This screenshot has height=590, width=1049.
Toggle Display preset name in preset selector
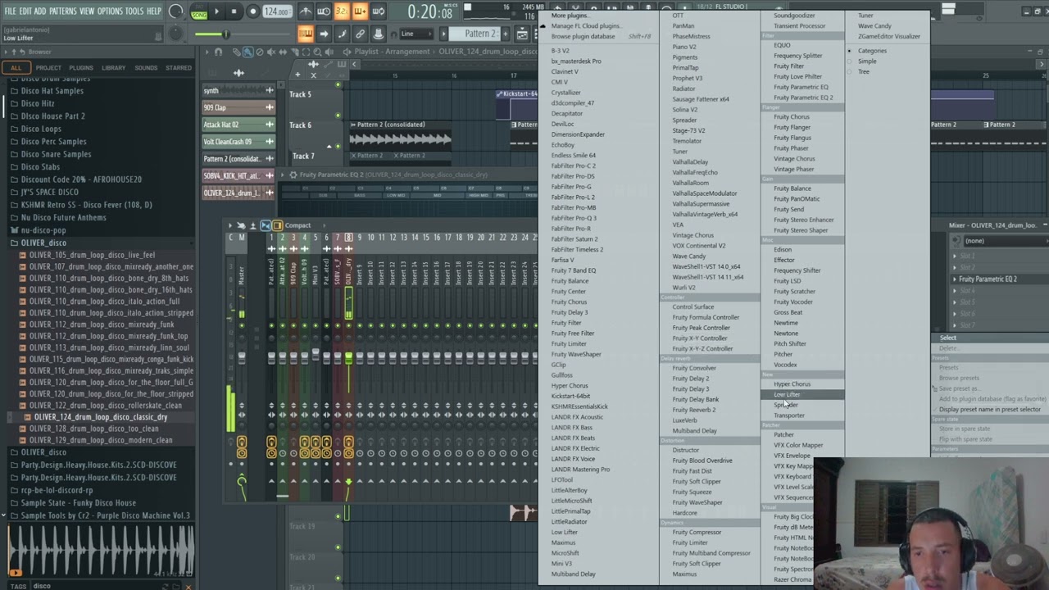pos(989,409)
